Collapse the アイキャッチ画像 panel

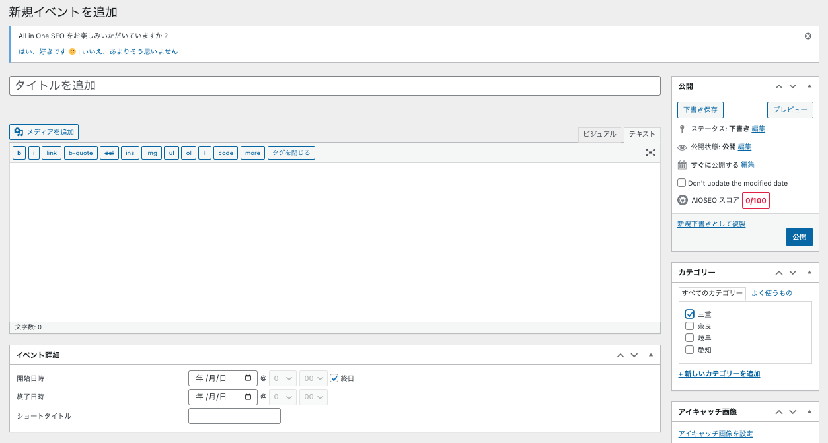pos(809,412)
